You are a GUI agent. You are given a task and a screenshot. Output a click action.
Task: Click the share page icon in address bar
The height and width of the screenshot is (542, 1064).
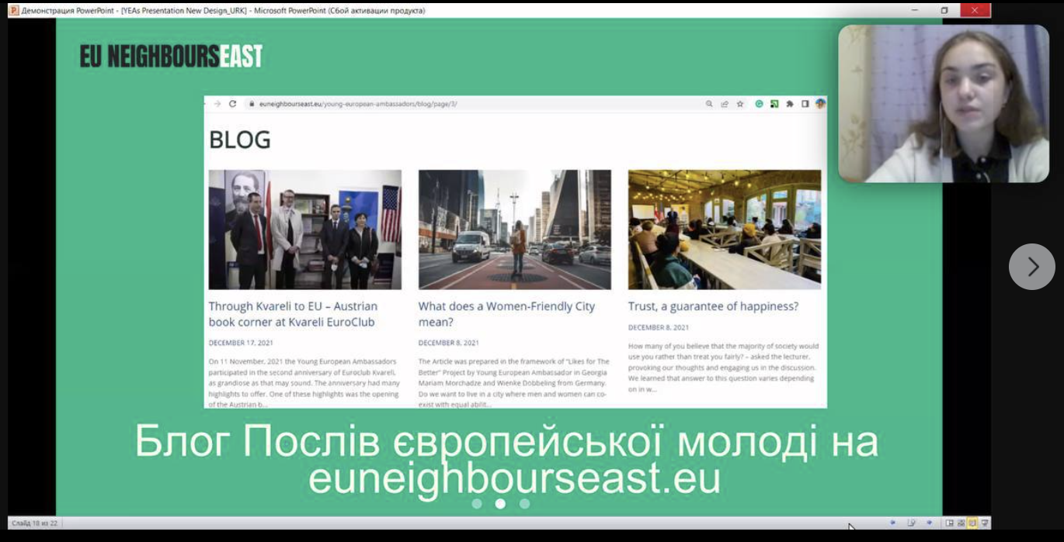click(725, 104)
